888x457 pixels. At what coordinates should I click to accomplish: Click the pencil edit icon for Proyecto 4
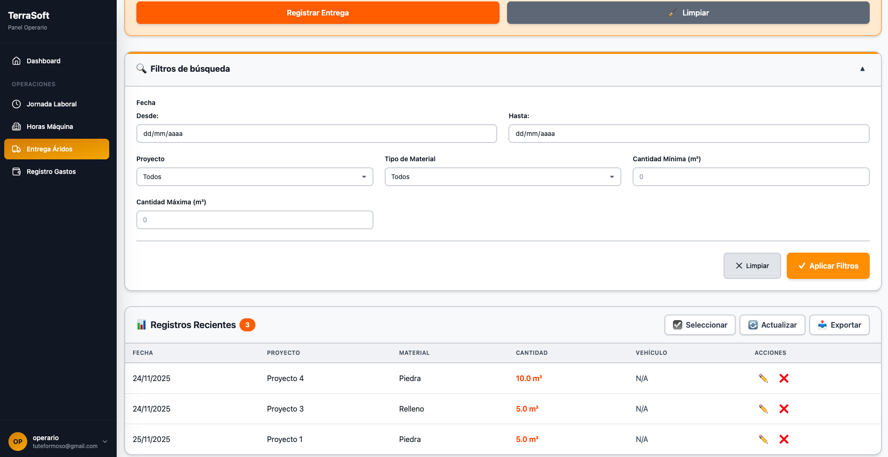point(763,378)
